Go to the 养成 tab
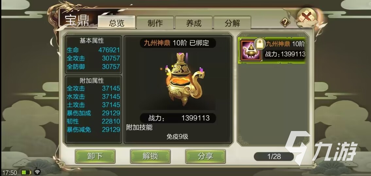 194,23
